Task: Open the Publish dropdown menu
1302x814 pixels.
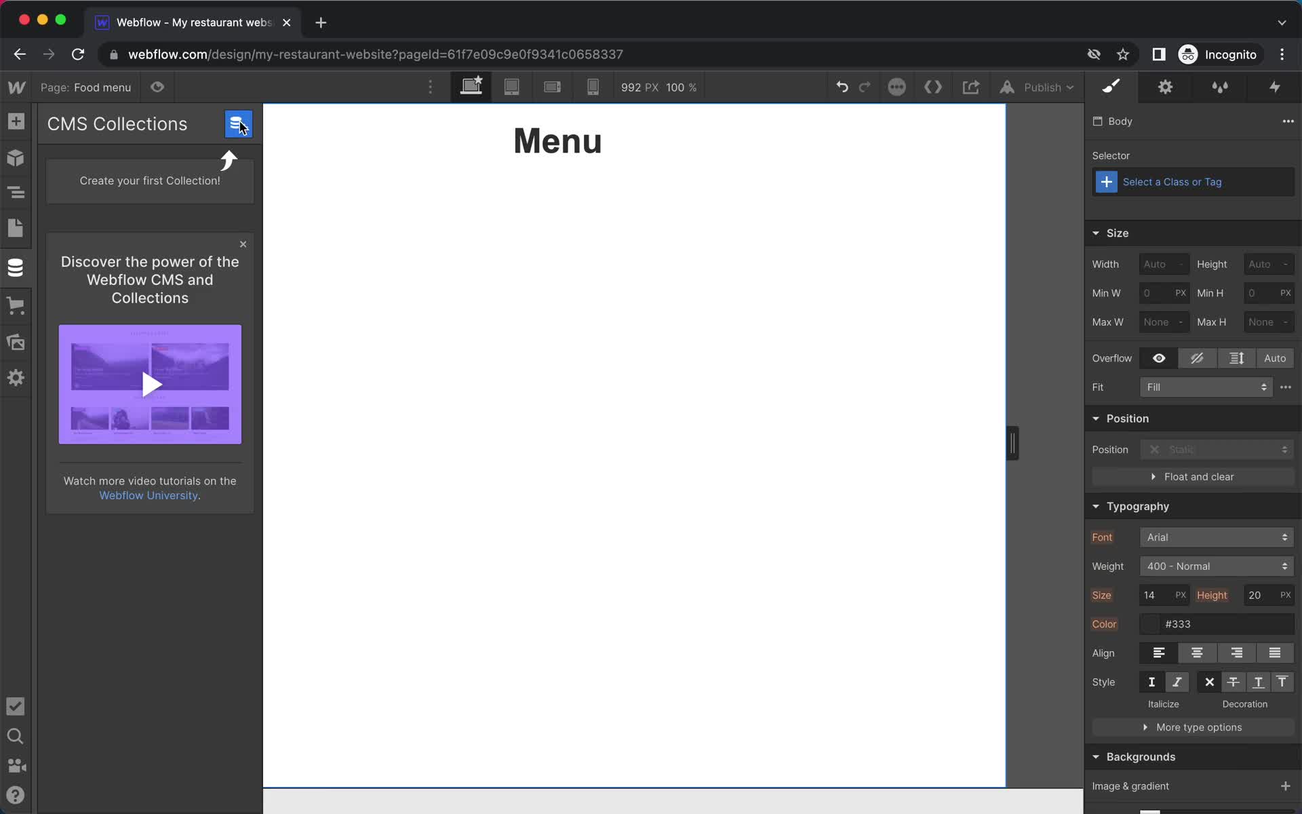Action: (x=1048, y=88)
